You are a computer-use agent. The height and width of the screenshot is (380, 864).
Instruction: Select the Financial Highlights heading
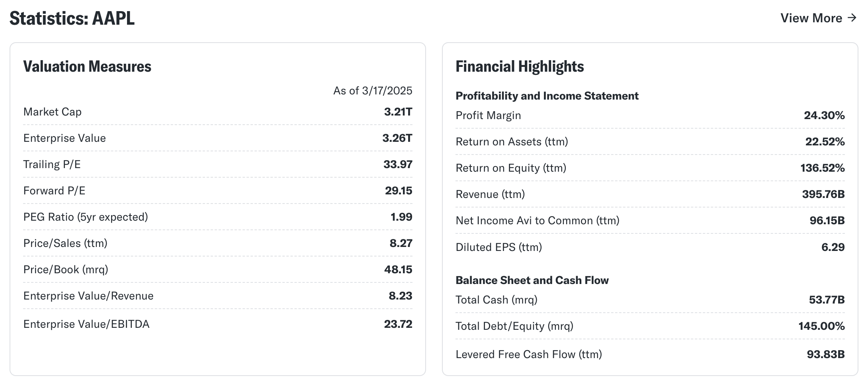pos(520,67)
